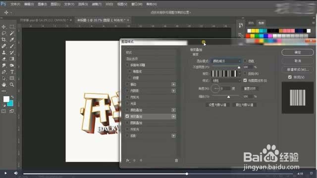Open the 图层(L) menu

55,4
